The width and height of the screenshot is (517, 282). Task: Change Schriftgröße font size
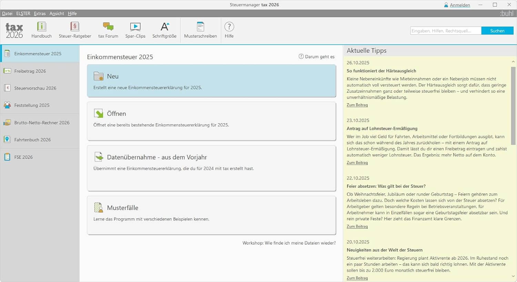[164, 30]
